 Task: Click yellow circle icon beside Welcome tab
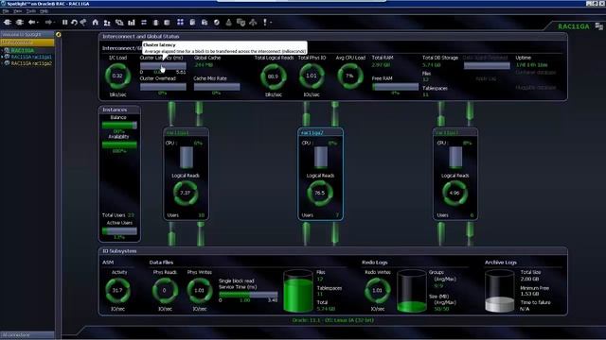coord(58,35)
